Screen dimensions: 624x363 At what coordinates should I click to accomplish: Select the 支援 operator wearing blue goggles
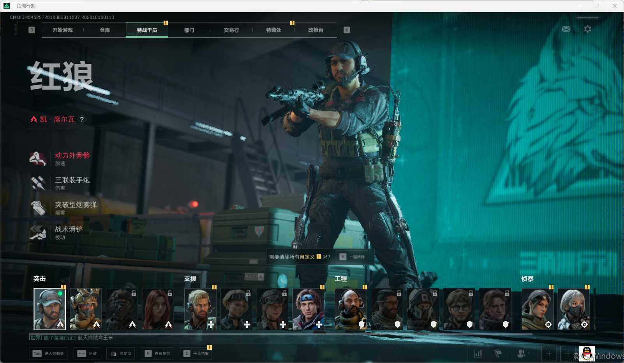[x=308, y=309]
